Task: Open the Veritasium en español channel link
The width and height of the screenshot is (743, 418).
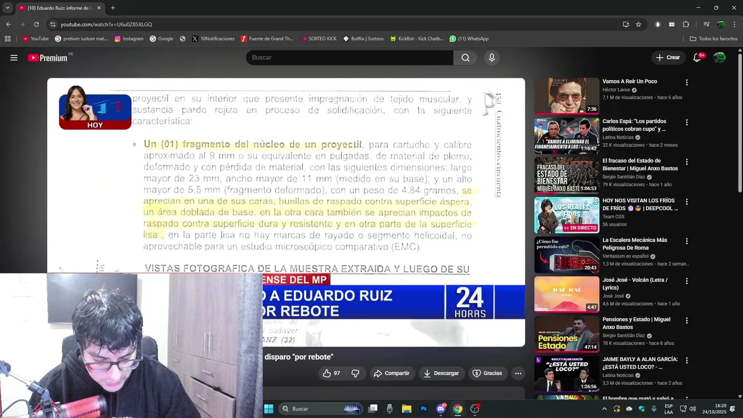Action: (x=625, y=256)
